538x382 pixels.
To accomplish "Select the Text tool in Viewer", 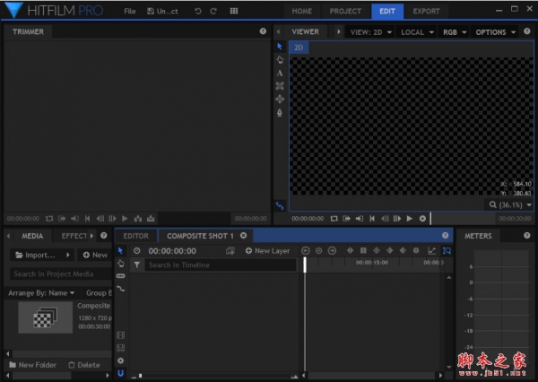I will pos(280,73).
